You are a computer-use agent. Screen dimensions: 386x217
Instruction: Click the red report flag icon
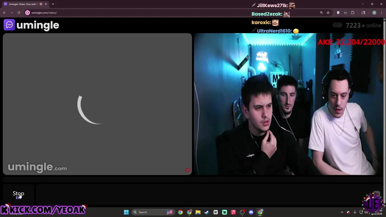coord(188,171)
